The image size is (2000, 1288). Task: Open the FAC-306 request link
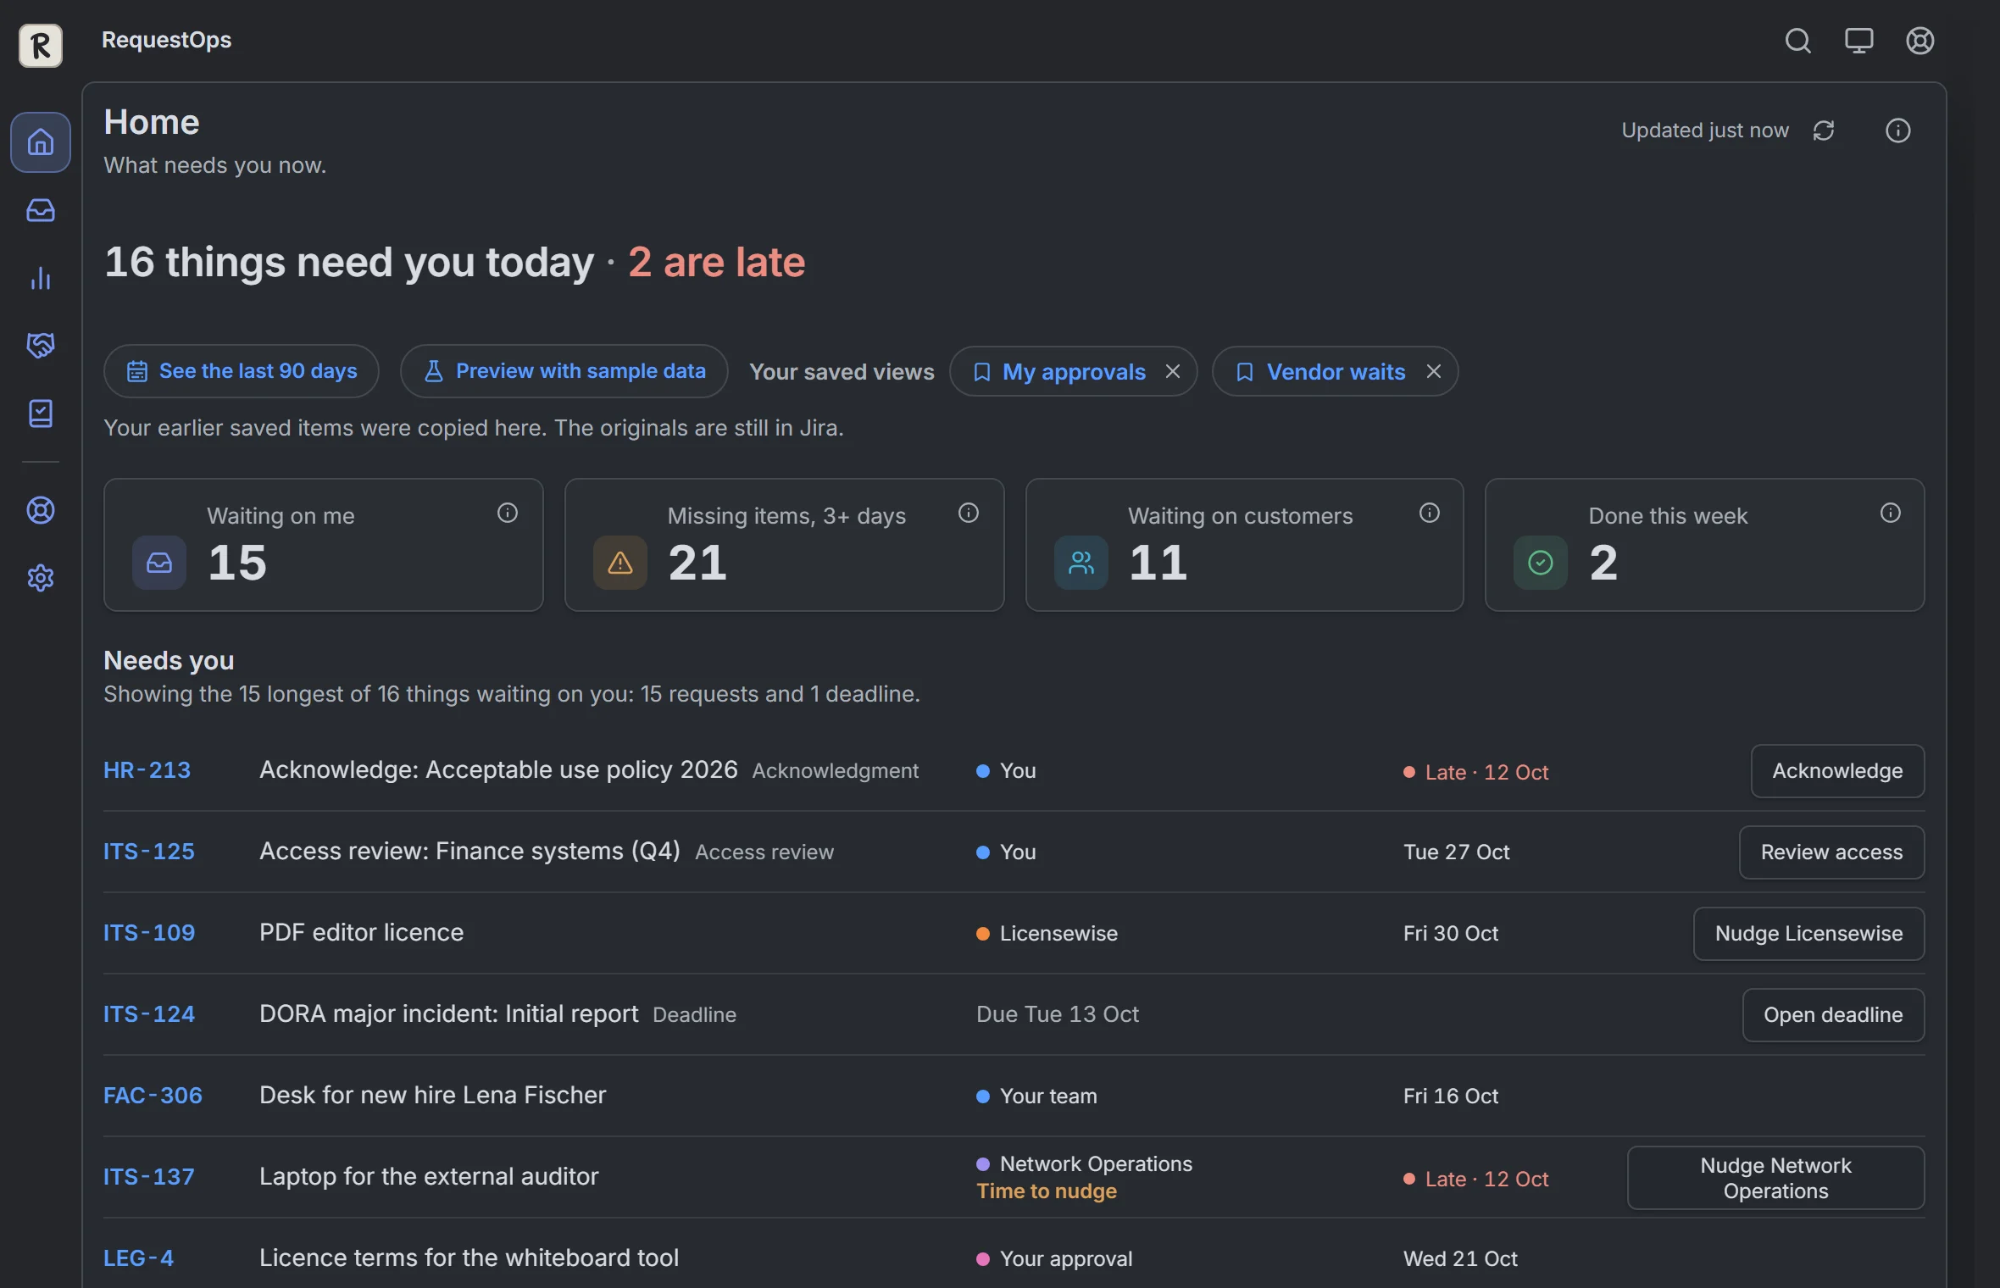[153, 1096]
